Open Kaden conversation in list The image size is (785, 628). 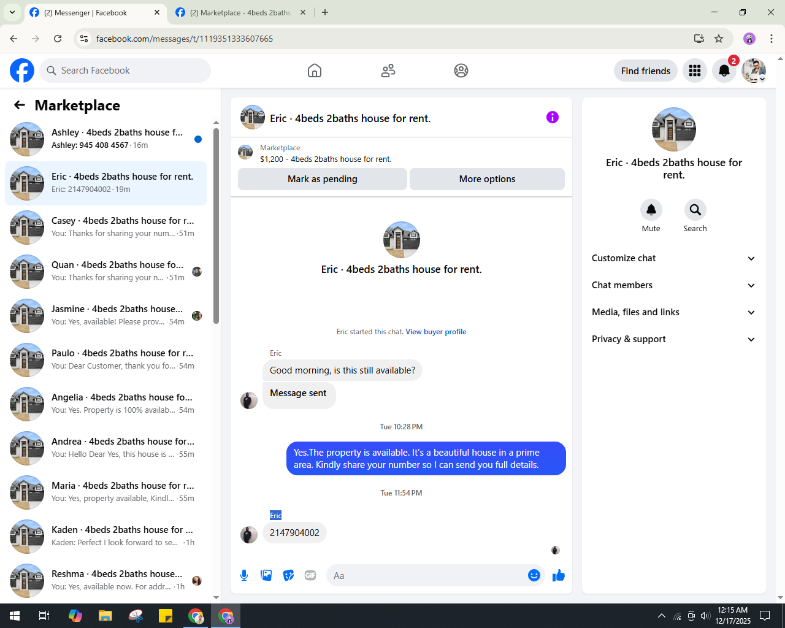(x=105, y=536)
